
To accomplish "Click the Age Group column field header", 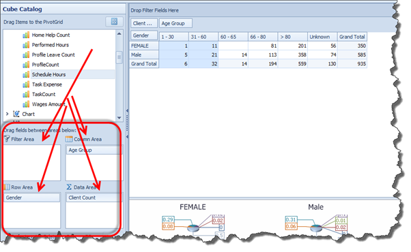I will [175, 23].
